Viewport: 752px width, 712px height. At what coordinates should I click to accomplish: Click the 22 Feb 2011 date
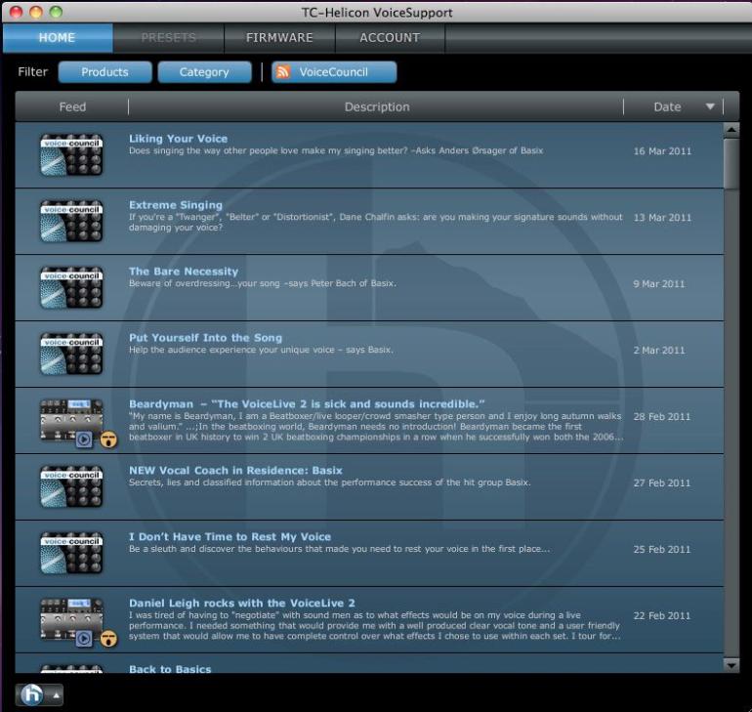[x=662, y=615]
